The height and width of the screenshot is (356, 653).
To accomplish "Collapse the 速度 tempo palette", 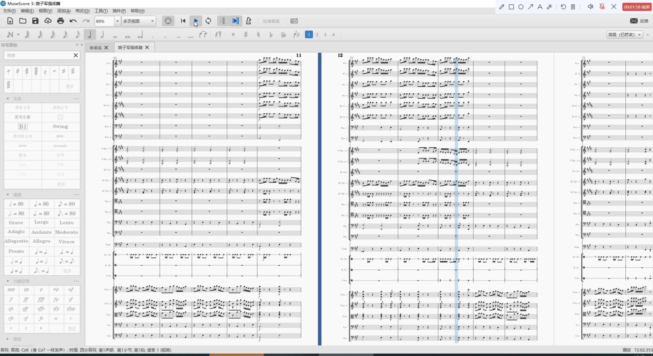I will tap(8, 195).
